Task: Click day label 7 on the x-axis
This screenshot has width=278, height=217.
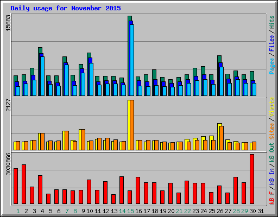Action: pos(67,211)
